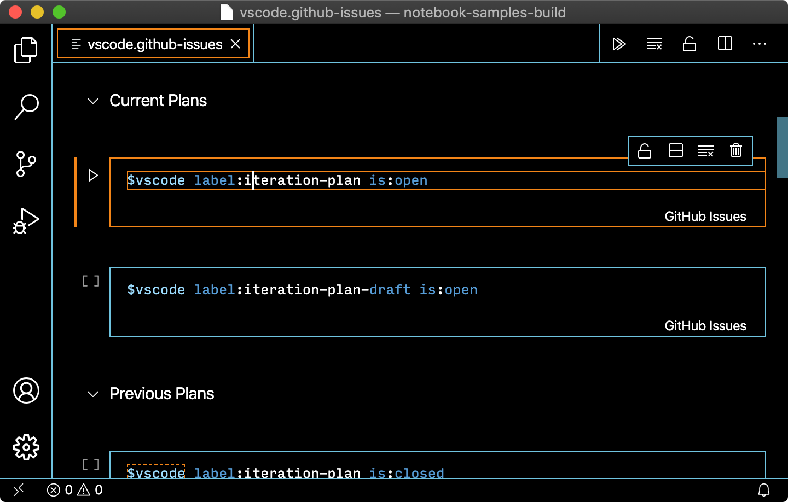
Task: Open the More Actions ellipsis menu
Action: (760, 44)
